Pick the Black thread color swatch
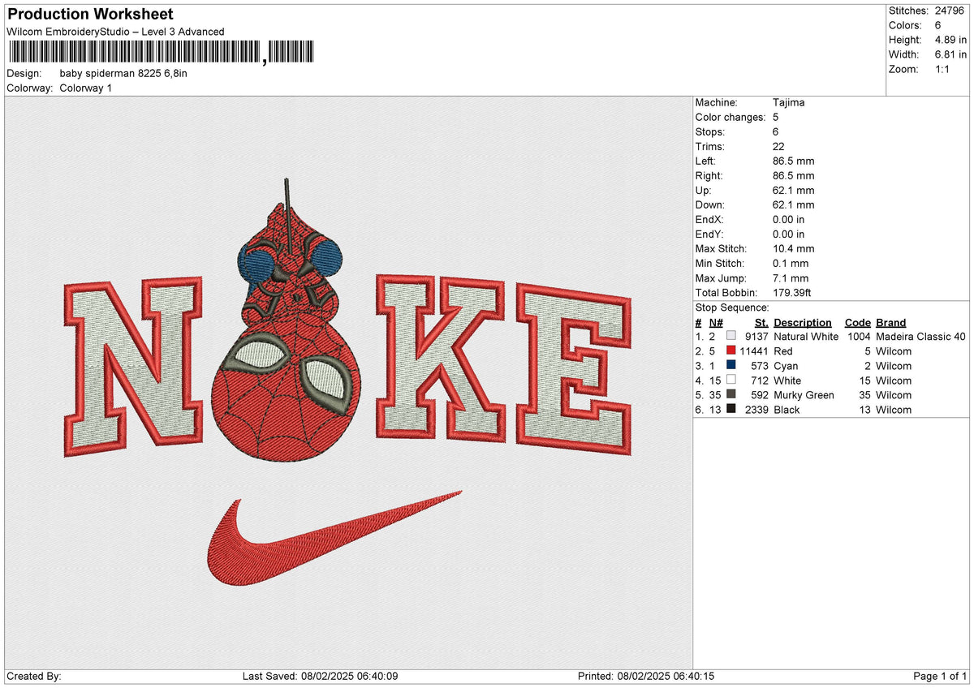The width and height of the screenshot is (974, 688). (731, 410)
